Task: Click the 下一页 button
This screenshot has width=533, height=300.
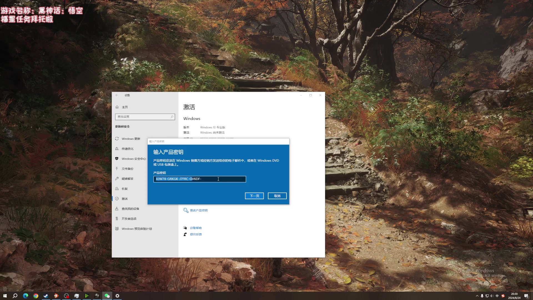Action: (x=254, y=196)
